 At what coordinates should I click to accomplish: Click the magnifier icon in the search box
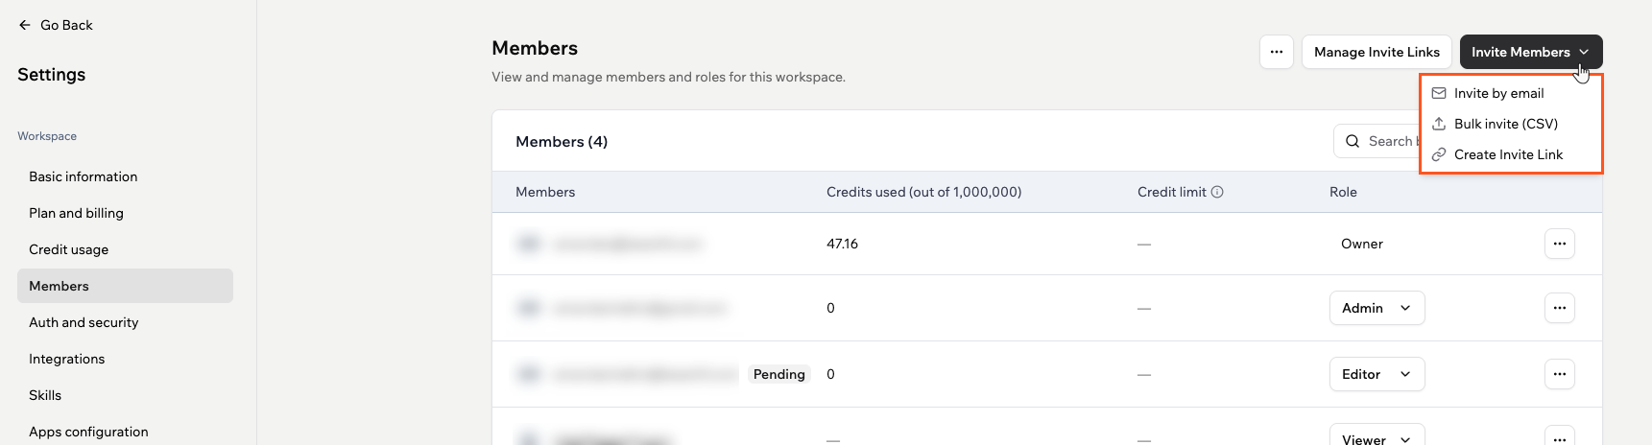[x=1353, y=141]
